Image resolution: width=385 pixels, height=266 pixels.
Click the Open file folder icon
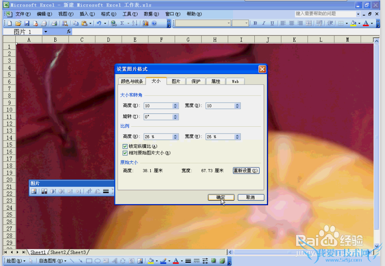click(18, 23)
